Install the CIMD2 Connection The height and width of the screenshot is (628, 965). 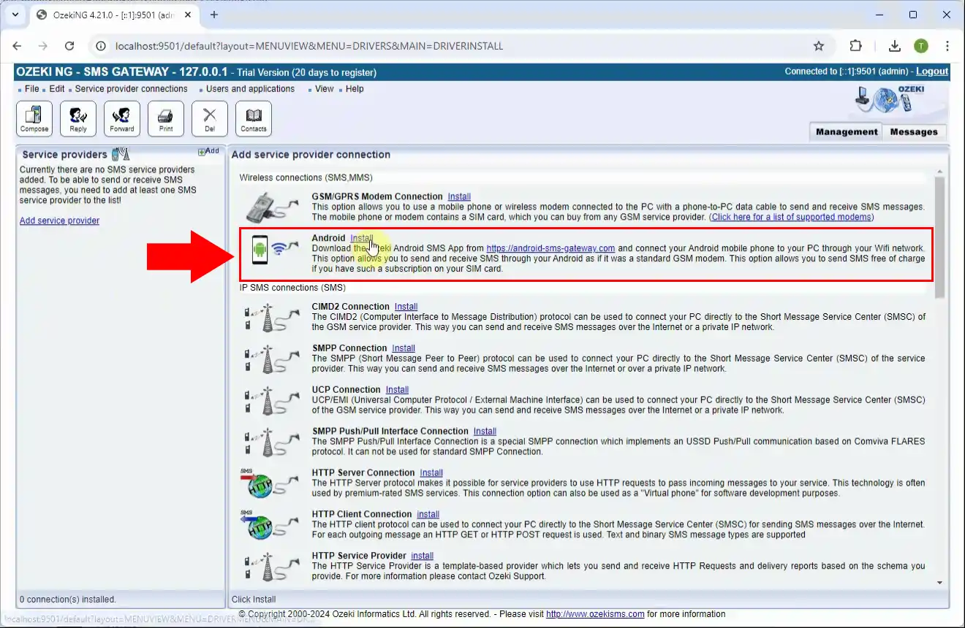(406, 307)
